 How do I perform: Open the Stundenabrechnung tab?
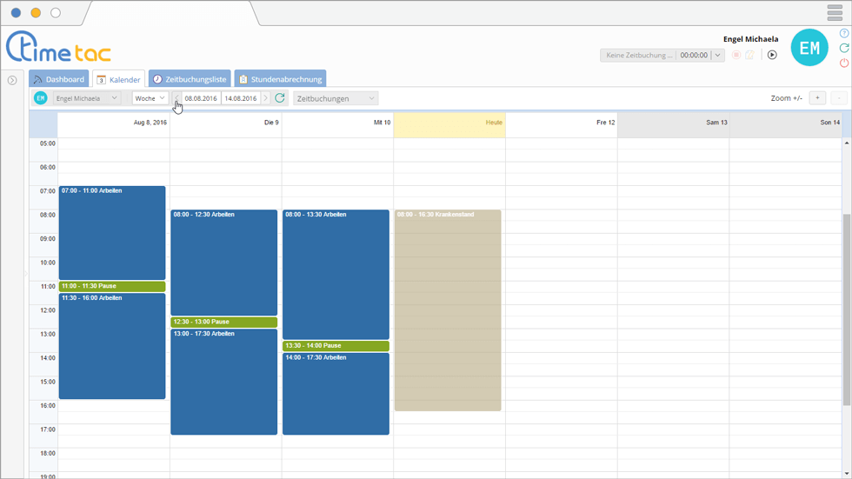pos(280,79)
